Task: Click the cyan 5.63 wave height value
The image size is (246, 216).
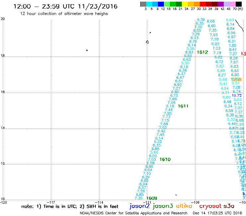Action: [x=230, y=20]
